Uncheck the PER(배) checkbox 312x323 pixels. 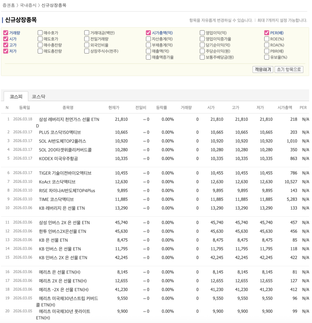pyautogui.click(x=267, y=33)
